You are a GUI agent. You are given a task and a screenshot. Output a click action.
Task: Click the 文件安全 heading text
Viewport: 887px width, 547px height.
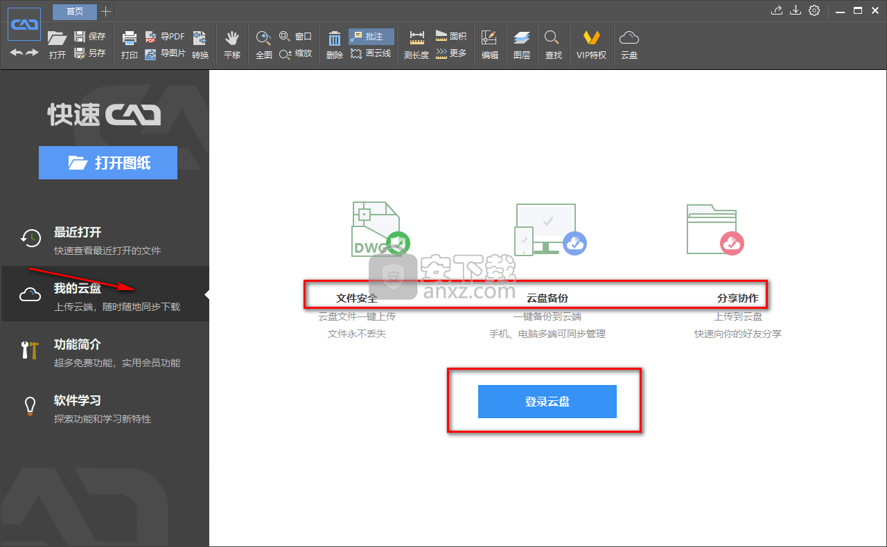click(x=357, y=298)
